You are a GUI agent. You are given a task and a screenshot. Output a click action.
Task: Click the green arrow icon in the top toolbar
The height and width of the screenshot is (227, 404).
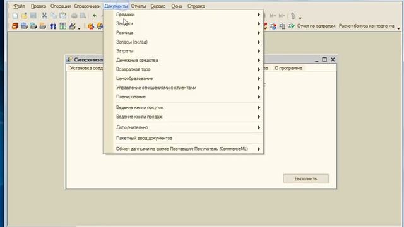click(95, 16)
